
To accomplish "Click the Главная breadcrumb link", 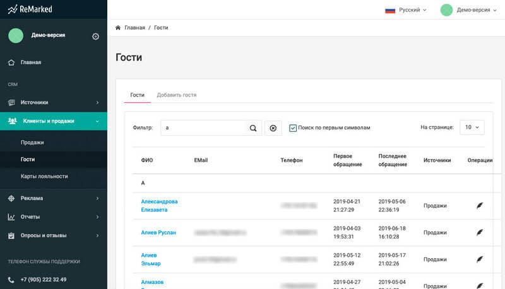I will [x=134, y=28].
